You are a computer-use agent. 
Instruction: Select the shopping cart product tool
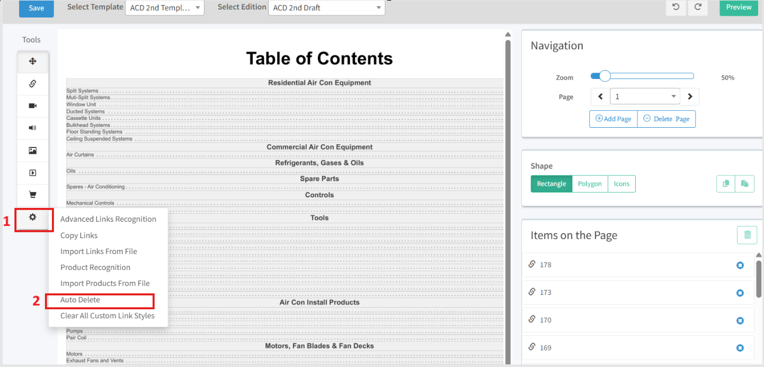[32, 195]
